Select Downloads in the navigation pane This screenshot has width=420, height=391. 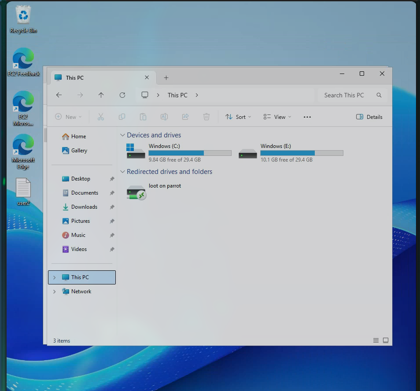point(84,207)
